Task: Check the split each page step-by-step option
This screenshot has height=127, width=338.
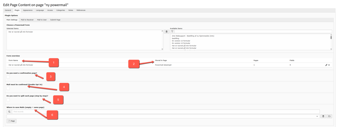Action: [8, 99]
